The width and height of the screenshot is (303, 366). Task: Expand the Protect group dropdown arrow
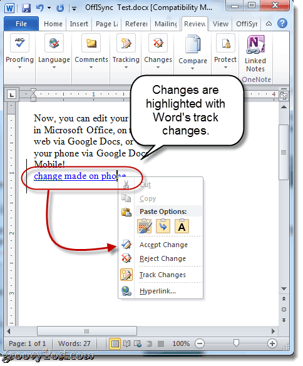[x=225, y=68]
